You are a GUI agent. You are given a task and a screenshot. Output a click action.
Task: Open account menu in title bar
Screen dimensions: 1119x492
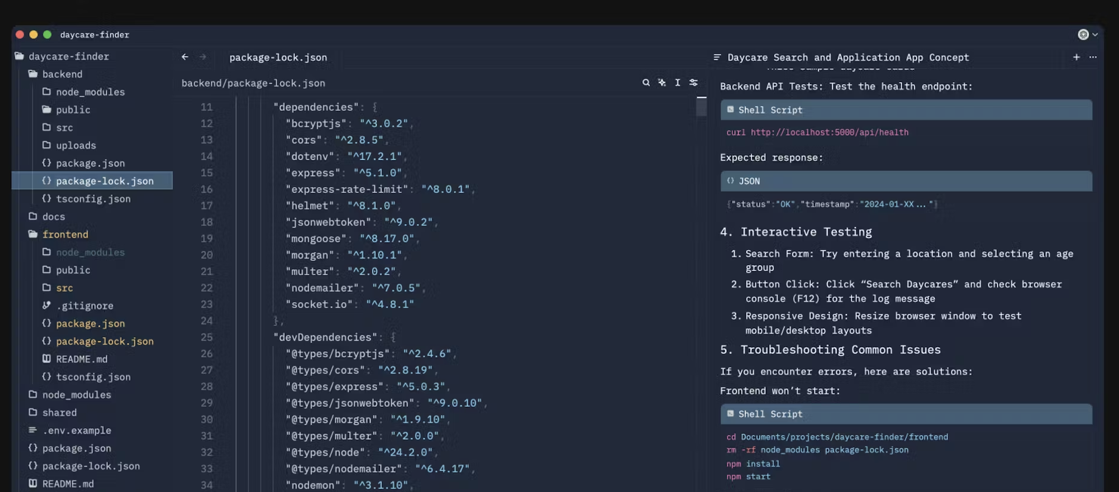tap(1087, 35)
